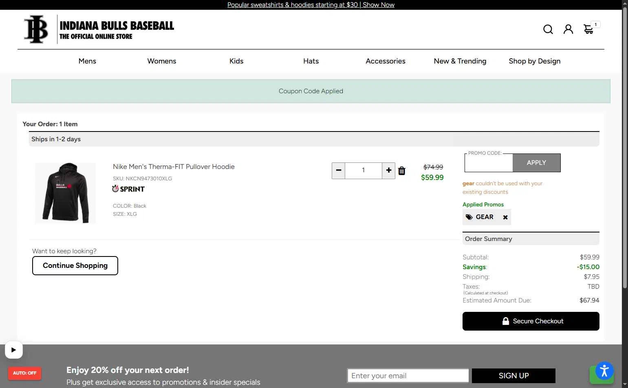Click the Coupon Code Applied message

pyautogui.click(x=311, y=91)
